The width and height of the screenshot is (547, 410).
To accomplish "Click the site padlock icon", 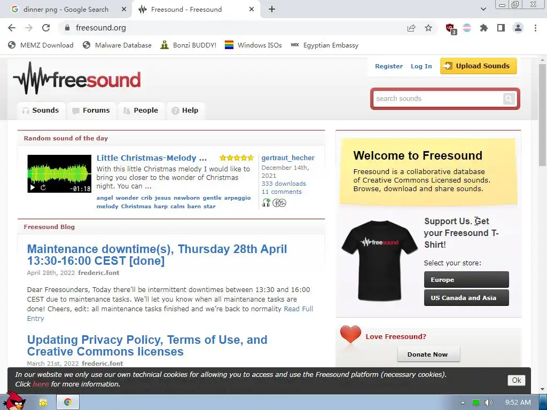I will click(67, 28).
